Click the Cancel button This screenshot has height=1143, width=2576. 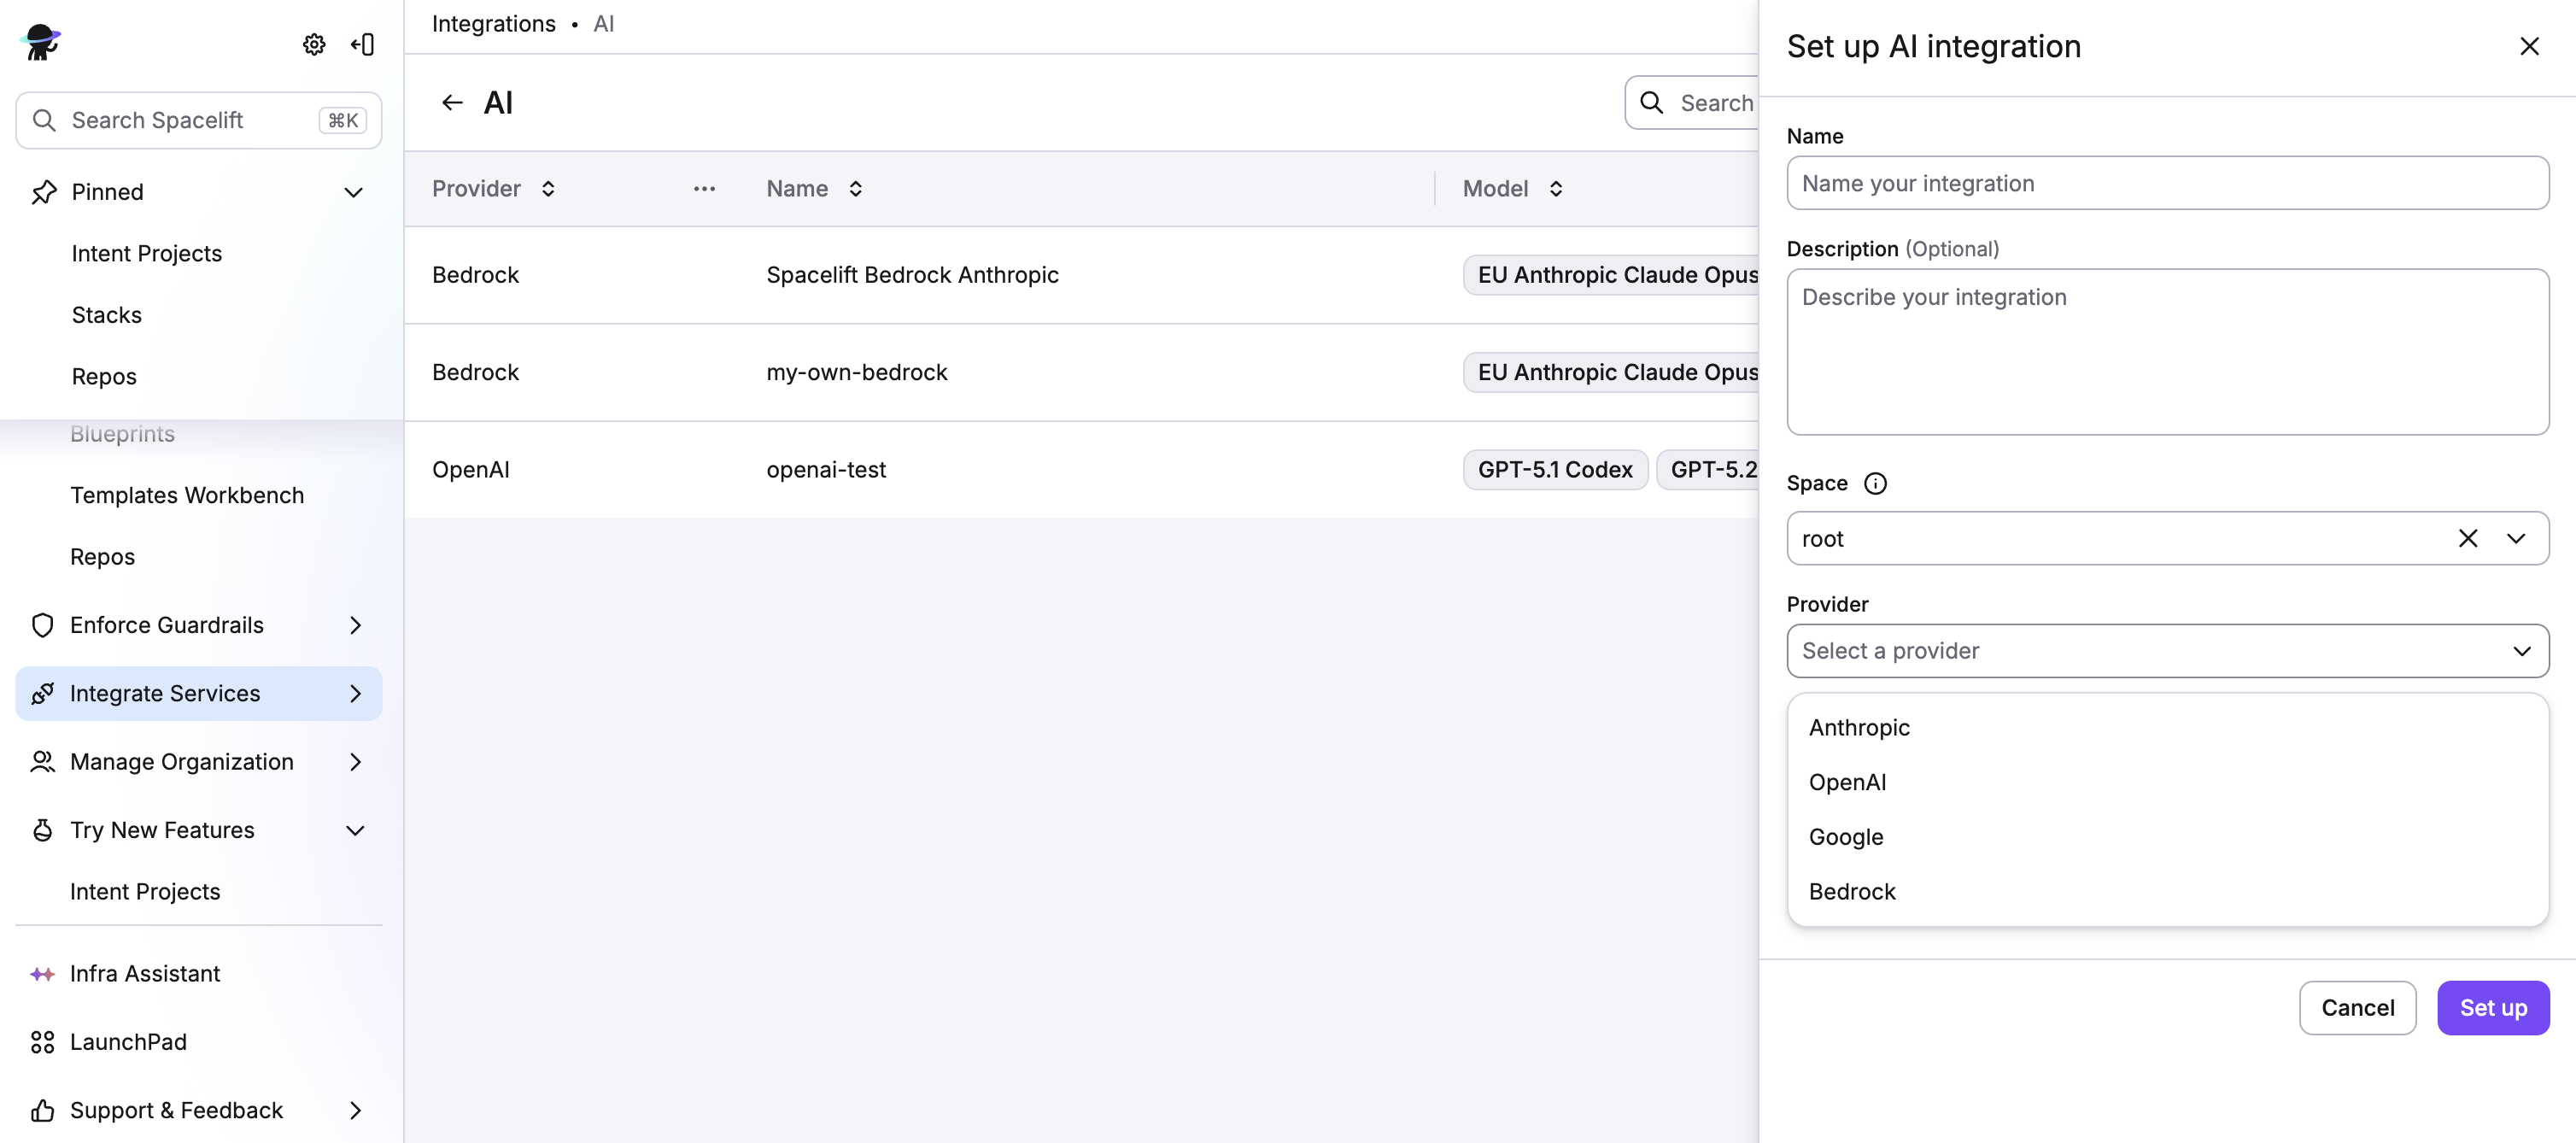tap(2357, 1008)
